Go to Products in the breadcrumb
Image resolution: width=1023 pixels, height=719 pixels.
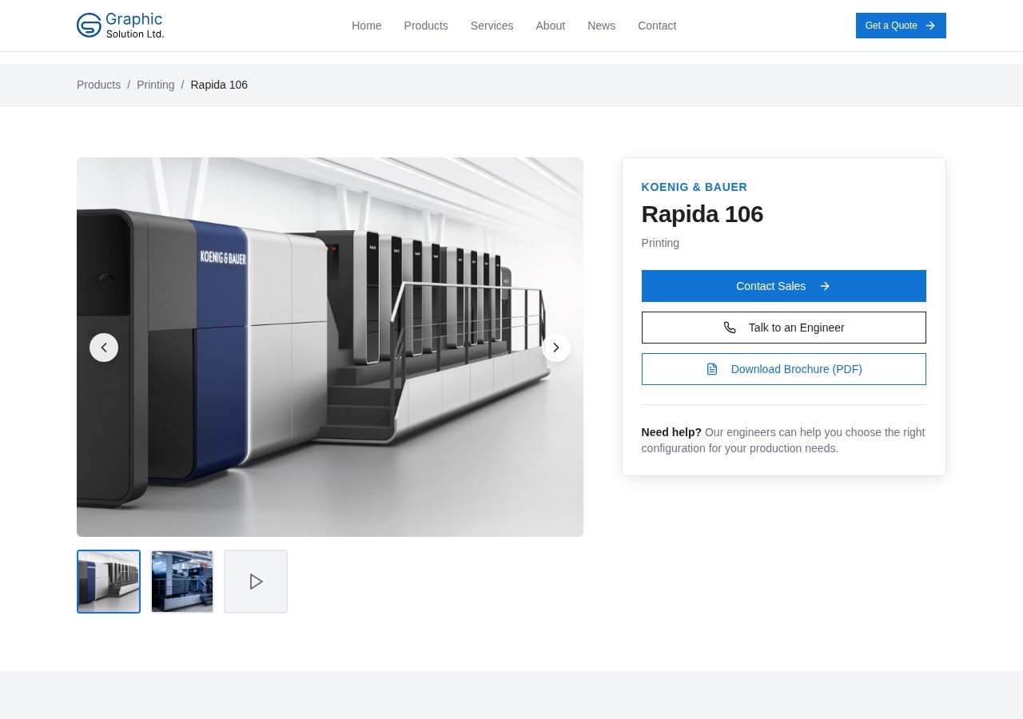98,85
